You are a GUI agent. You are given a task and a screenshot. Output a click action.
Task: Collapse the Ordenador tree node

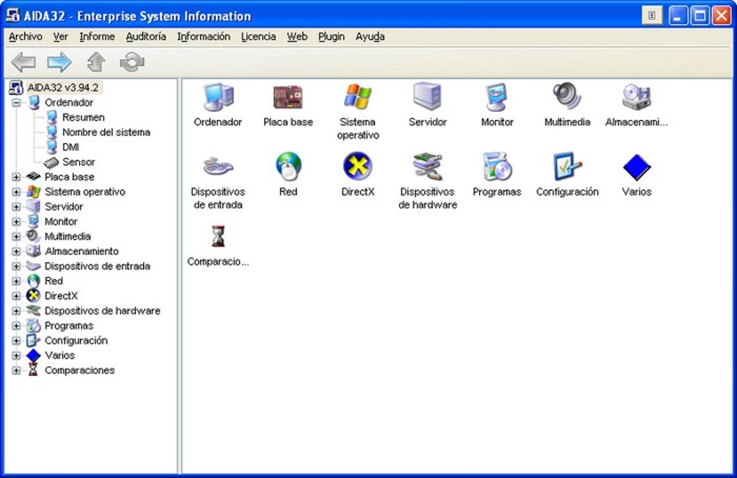click(17, 103)
